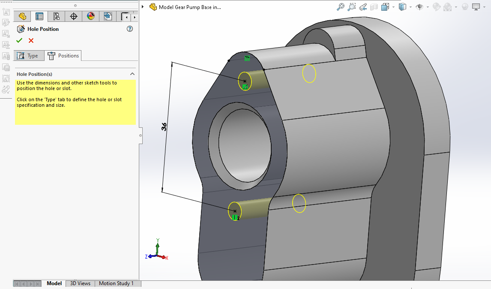Select the 36 dimension value

coord(164,126)
